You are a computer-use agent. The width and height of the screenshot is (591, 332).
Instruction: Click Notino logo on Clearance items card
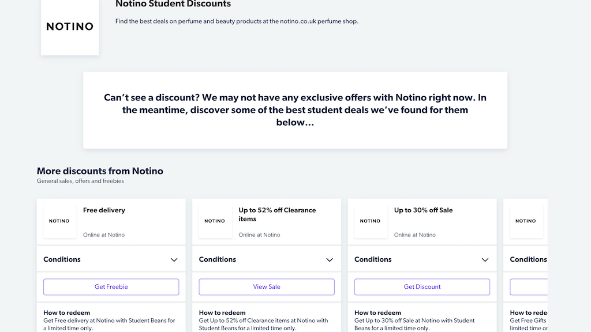215,221
